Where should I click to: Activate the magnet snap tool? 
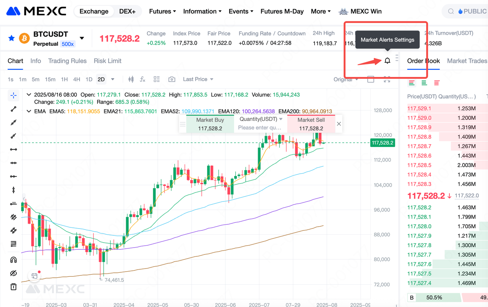13,260
